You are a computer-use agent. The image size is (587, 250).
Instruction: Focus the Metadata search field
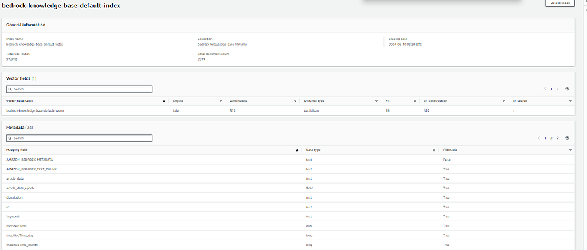[79, 138]
